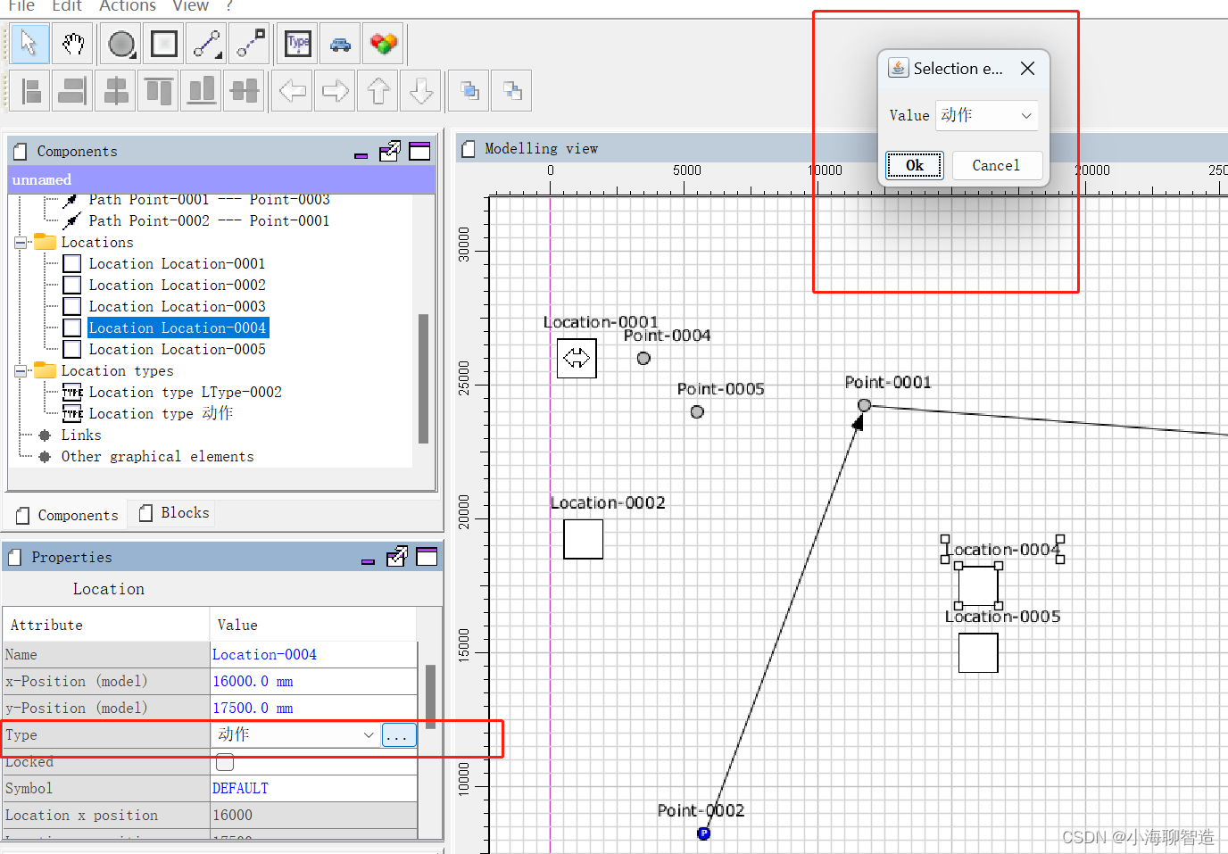This screenshot has width=1228, height=854.
Task: Select Location Location-0005 in tree
Action: click(x=177, y=350)
